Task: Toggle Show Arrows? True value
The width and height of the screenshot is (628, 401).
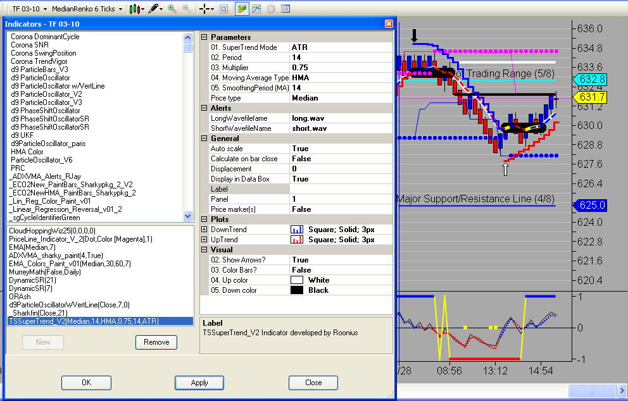Action: click(x=341, y=260)
